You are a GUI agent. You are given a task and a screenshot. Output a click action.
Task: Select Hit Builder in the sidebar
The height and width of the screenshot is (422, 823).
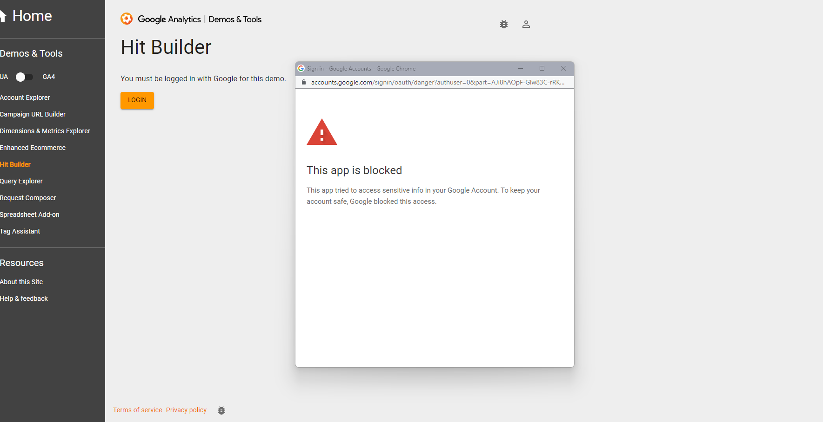[15, 164]
